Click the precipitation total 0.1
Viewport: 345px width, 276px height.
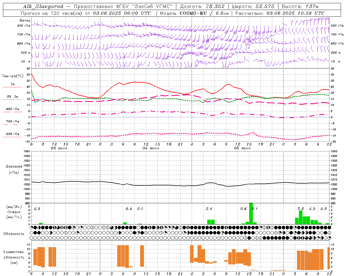click(140, 209)
